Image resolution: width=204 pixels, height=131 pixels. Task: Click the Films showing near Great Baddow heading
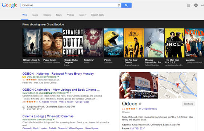tap(43, 25)
